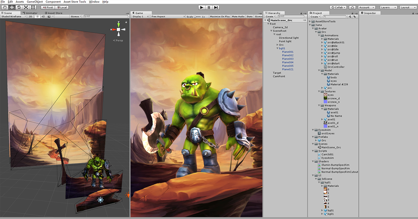The image size is (418, 219).
Task: Toggle Maximize On Play
Action: click(x=220, y=16)
